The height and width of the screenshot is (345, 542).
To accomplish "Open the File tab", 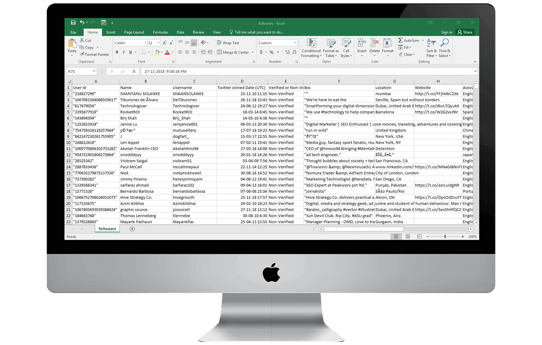I will pos(73,33).
